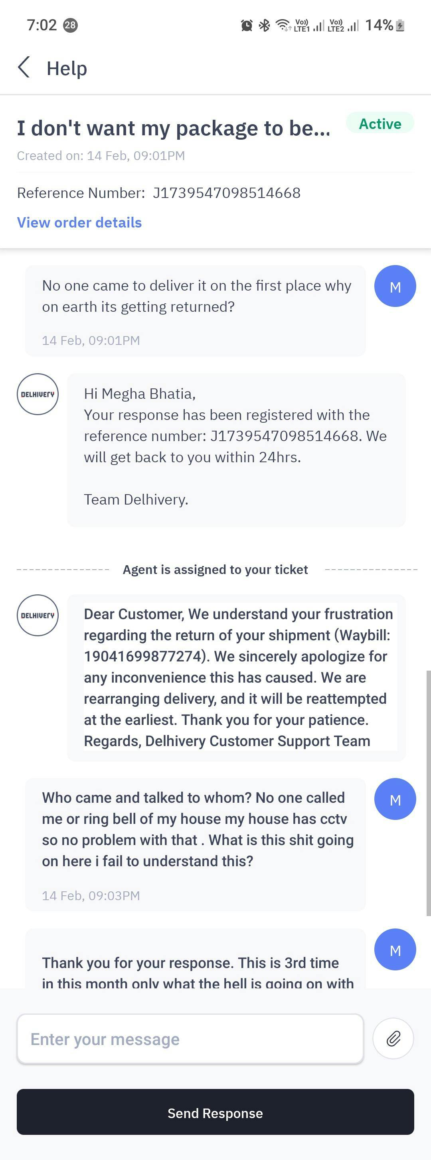Tap the Bluetooth icon in the status bar
The width and height of the screenshot is (431, 1160).
[x=264, y=26]
